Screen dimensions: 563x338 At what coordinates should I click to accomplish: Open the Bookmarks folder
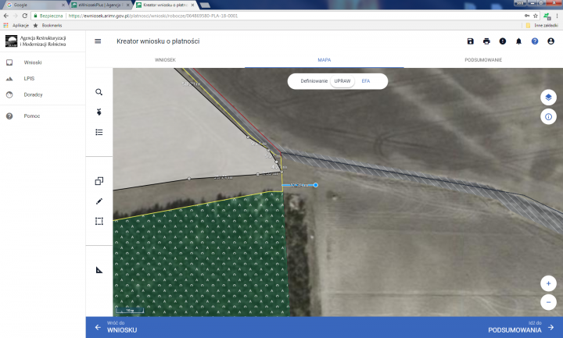pyautogui.click(x=48, y=26)
